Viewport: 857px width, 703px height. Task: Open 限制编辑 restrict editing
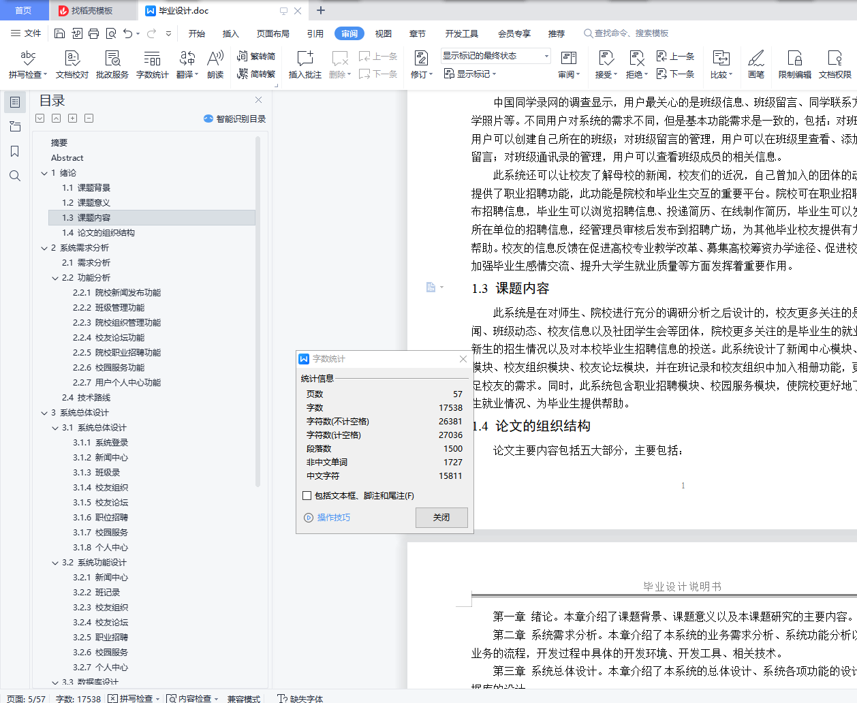click(795, 65)
